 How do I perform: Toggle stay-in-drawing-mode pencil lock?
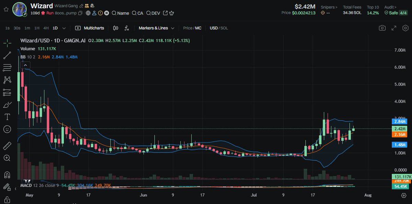pyautogui.click(x=7, y=187)
